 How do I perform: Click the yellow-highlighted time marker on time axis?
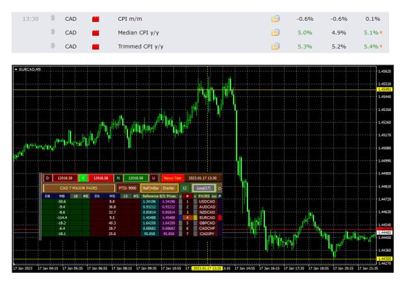tap(207, 268)
